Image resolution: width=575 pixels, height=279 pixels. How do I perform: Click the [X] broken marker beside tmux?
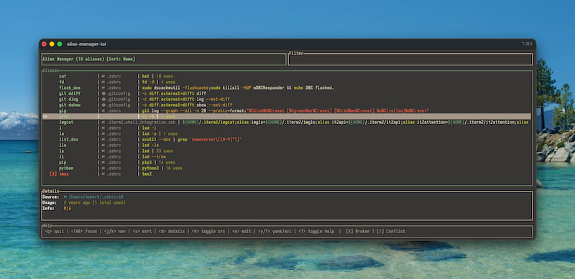tap(53, 174)
